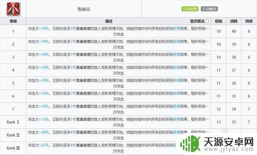Open the 束缚 link in Rank Ⅱ row
Viewport: 257px width, 155px height.
coord(177,132)
